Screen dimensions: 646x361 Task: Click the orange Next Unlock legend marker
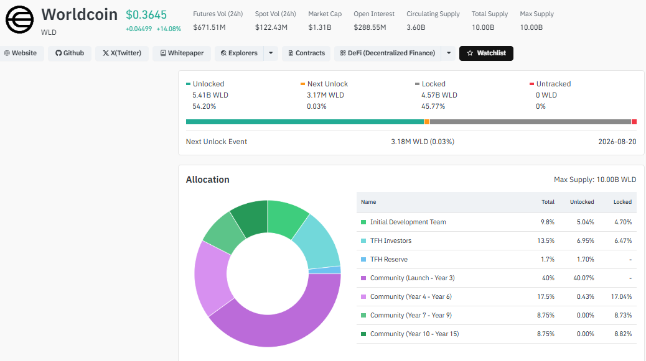tap(303, 84)
